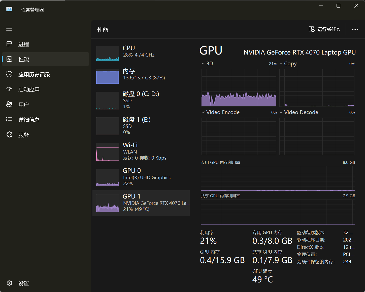Screen dimensions: 365x292
Task: Select the 内存 memory mini graph
Action: tap(108, 76)
